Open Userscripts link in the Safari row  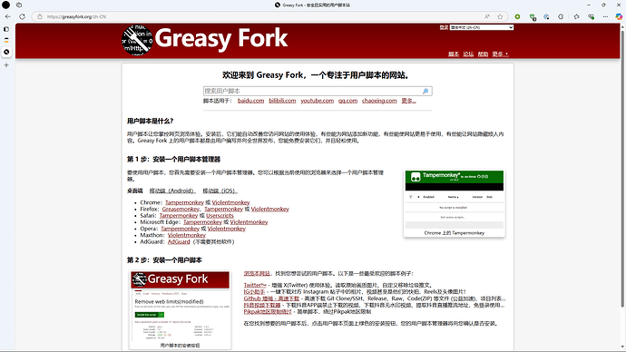point(220,216)
